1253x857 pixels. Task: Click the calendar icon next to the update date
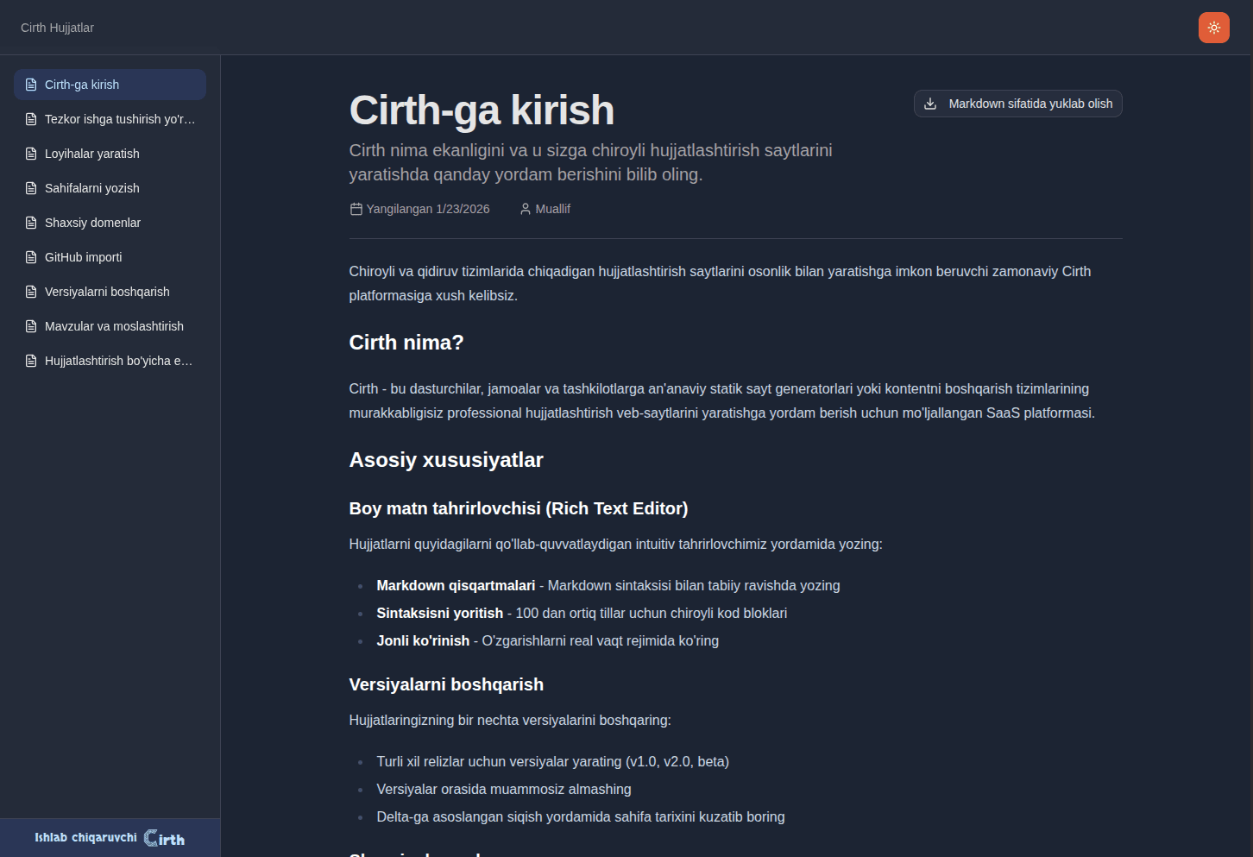pyautogui.click(x=356, y=208)
